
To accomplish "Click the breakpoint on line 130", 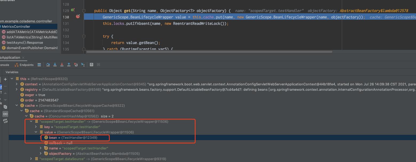I will pyautogui.click(x=78, y=17).
